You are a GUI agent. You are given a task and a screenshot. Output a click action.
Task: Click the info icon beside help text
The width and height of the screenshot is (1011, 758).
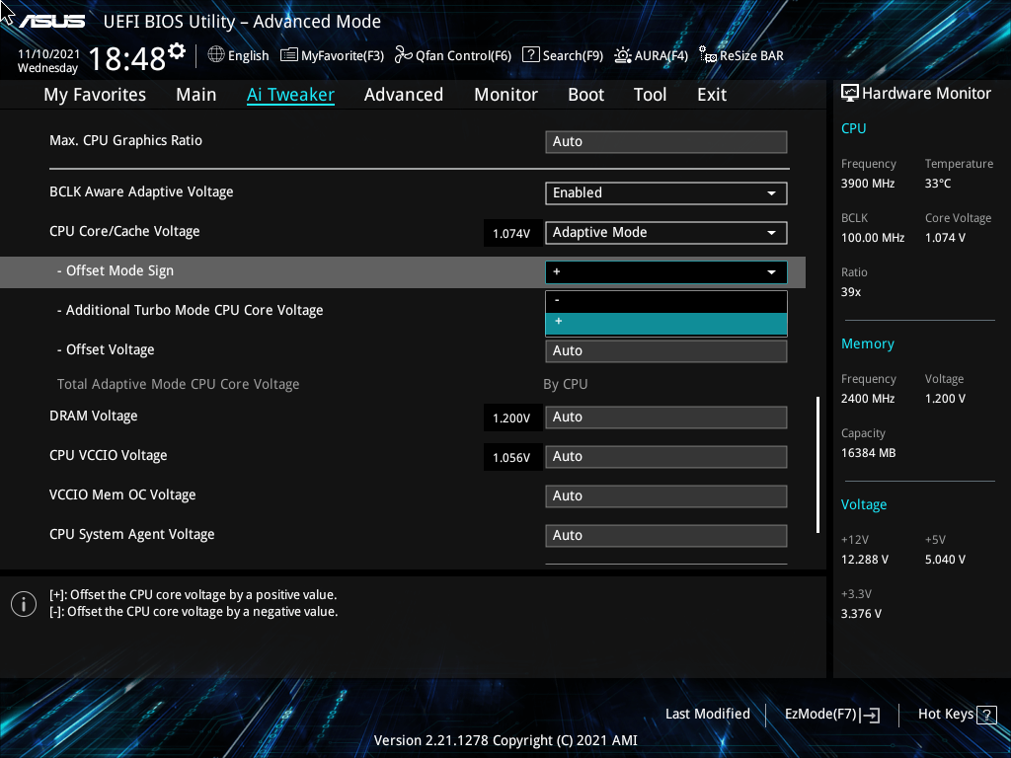(24, 604)
